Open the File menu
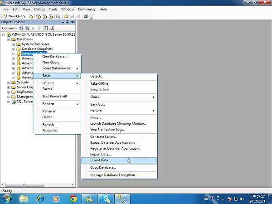The width and height of the screenshot is (272, 204). point(6,9)
